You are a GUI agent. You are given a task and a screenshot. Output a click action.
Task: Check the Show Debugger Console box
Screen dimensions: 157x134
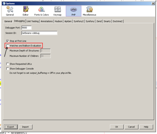point(8,69)
